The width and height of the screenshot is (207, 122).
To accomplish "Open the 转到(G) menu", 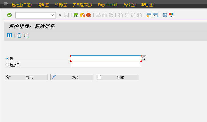I will pyautogui.click(x=61, y=5).
